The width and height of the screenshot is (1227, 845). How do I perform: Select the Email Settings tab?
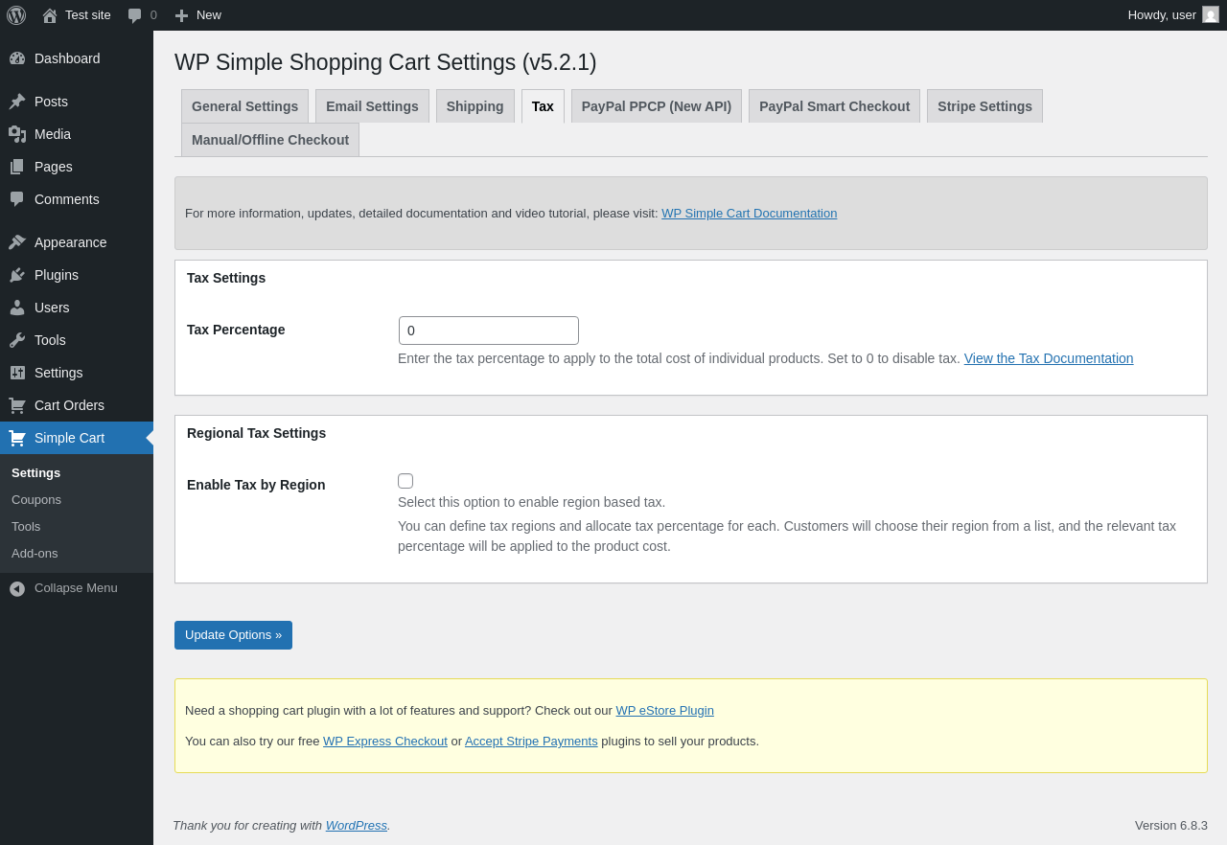pos(372,106)
